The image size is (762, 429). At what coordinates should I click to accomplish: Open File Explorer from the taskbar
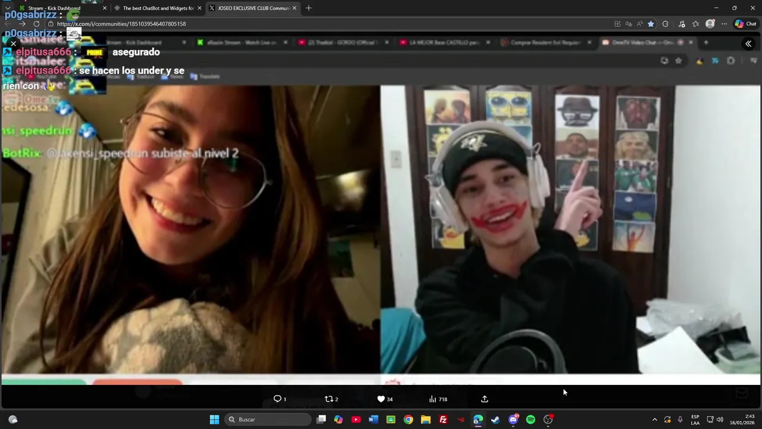click(x=426, y=419)
